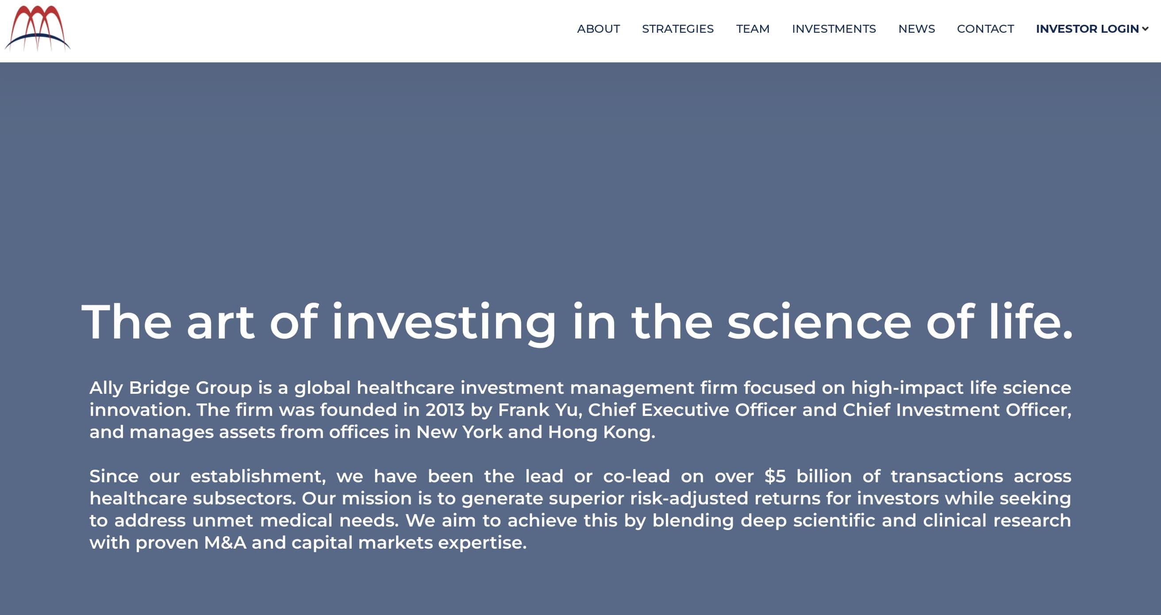Image resolution: width=1161 pixels, height=615 pixels.
Task: Click the Ally Bridge Group arch logo
Action: click(38, 28)
